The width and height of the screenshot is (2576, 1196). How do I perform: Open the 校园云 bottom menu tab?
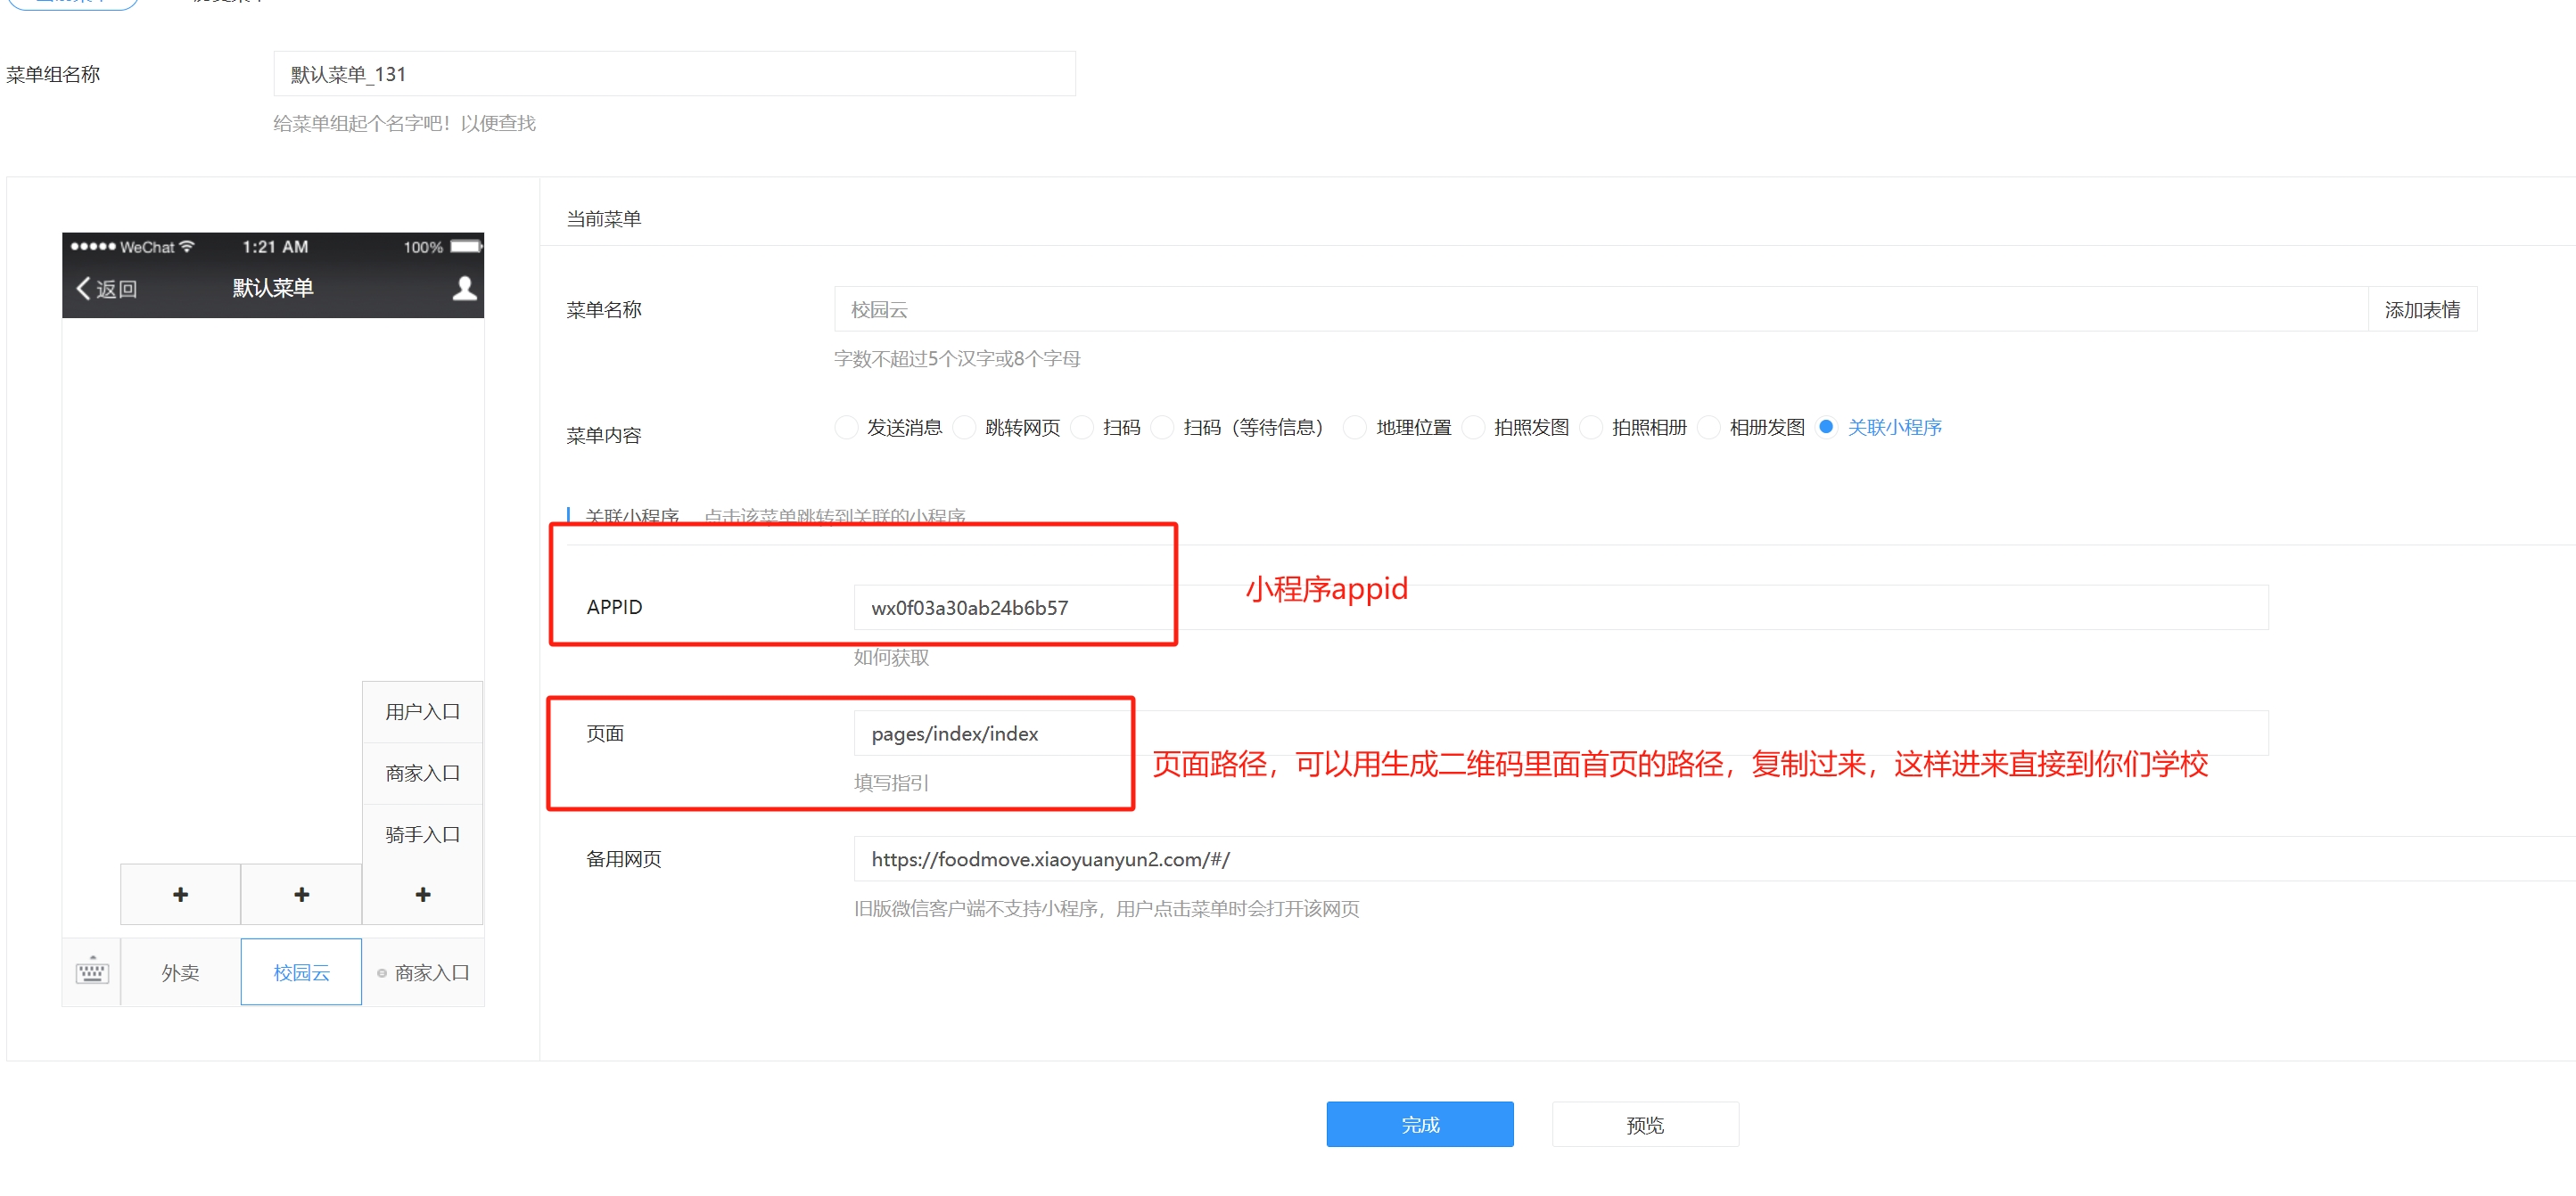301,972
